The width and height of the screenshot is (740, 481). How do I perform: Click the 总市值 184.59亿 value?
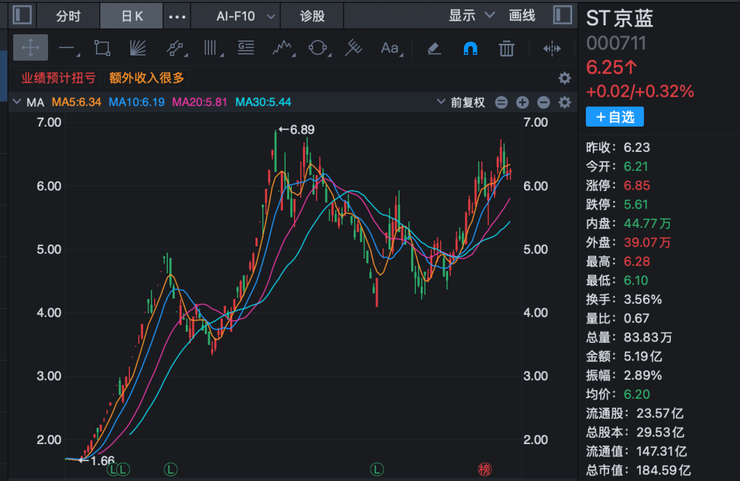[663, 470]
